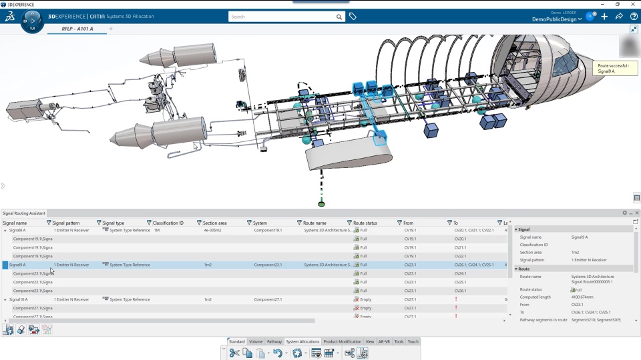Open Route status column filter

(x=399, y=223)
